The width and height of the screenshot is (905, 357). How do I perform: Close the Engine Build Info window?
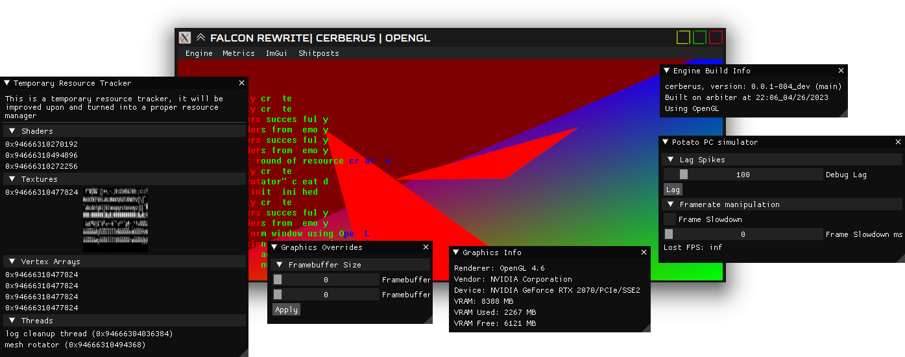click(x=841, y=71)
